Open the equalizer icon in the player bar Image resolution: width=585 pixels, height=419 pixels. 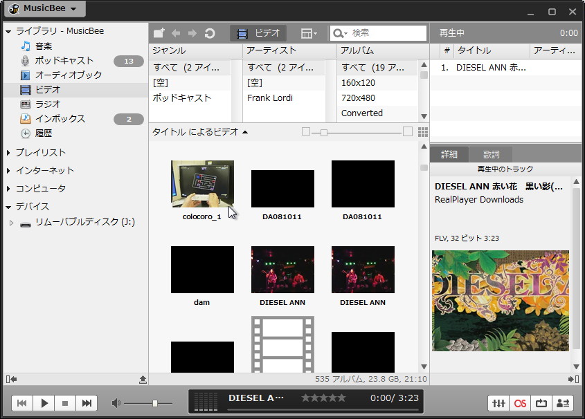tap(498, 402)
